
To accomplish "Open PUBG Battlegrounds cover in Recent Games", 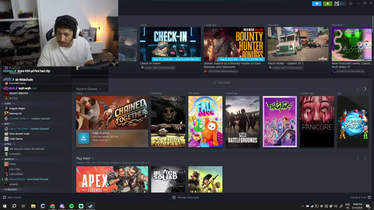I will point(243,122).
